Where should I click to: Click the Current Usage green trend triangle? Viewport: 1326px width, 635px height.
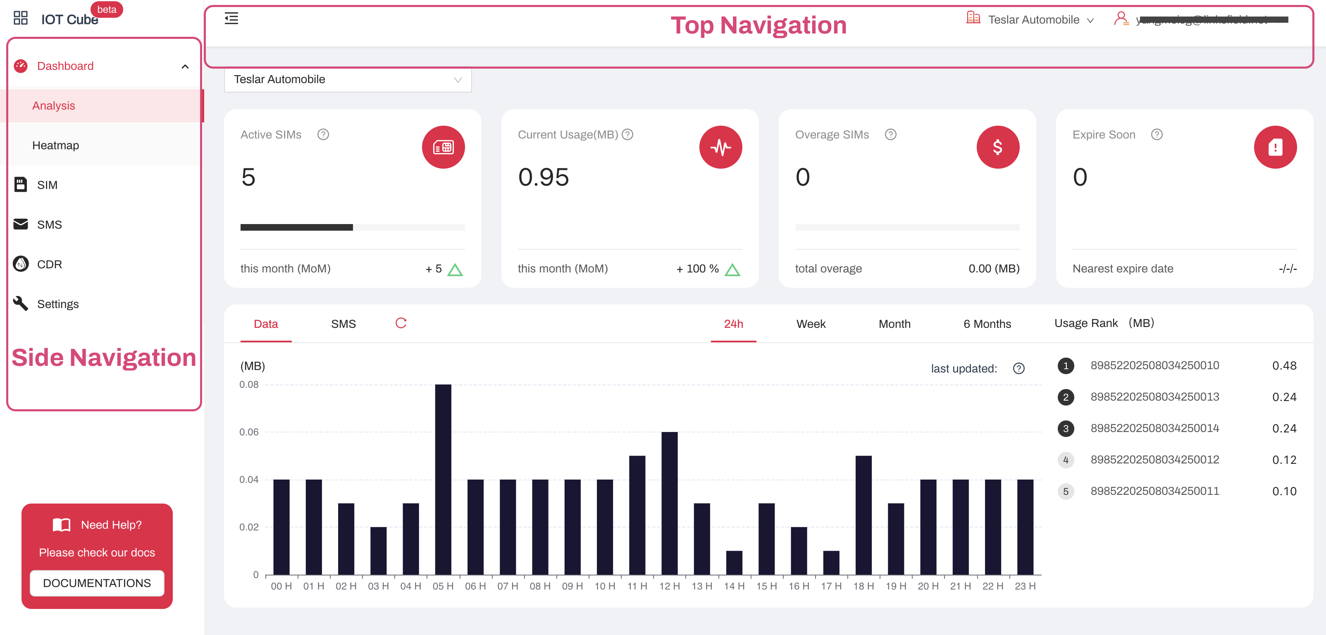[x=732, y=270]
